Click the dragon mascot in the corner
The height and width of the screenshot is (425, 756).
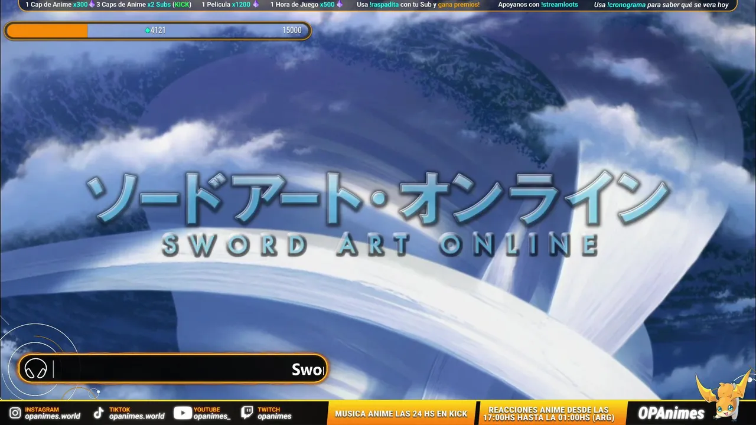[724, 395]
